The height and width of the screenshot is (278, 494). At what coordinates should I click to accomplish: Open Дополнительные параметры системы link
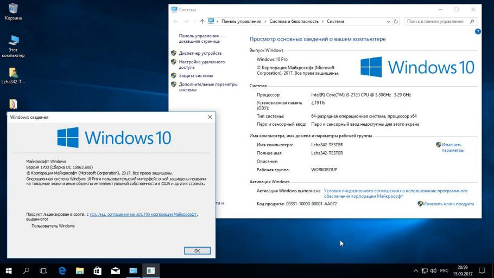click(208, 87)
